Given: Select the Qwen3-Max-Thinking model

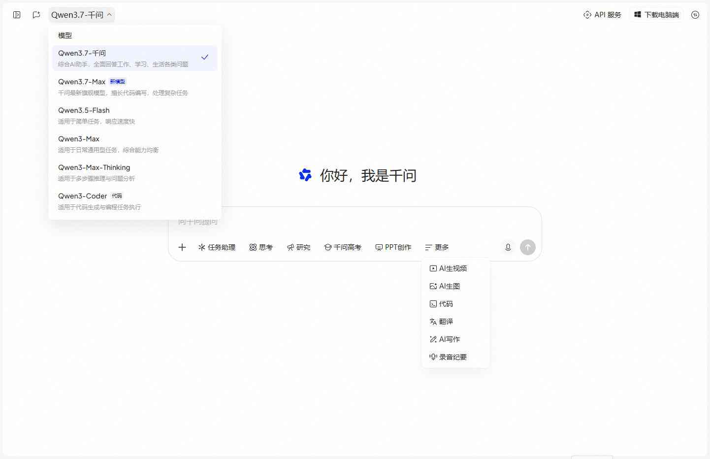Looking at the screenshot, I should 135,172.
